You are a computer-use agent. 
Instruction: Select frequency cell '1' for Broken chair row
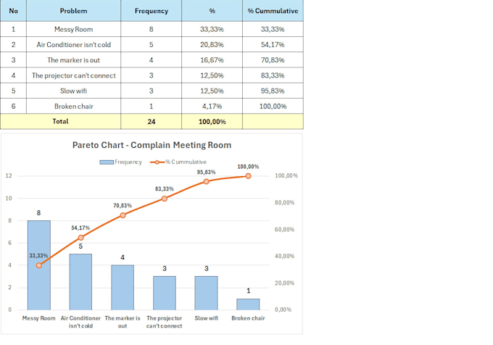point(152,107)
